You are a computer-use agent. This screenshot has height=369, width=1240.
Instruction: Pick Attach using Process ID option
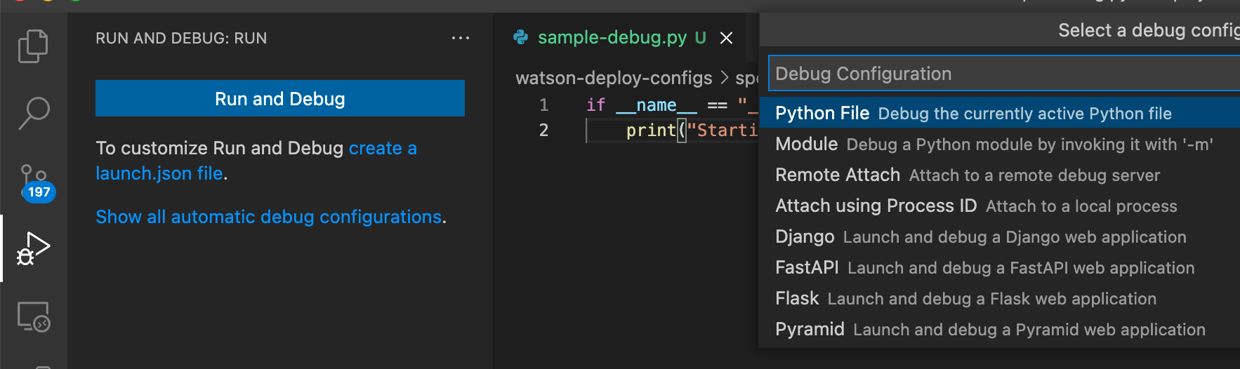tap(976, 206)
